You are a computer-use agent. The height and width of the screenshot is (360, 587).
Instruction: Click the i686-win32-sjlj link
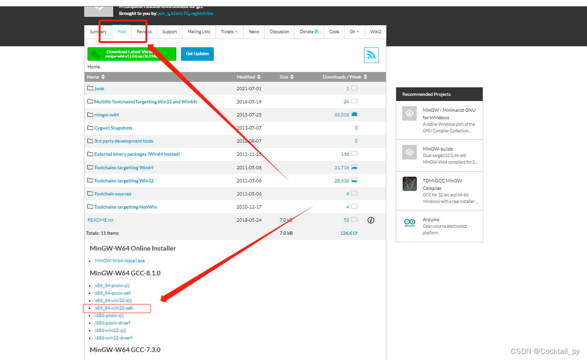(x=110, y=331)
